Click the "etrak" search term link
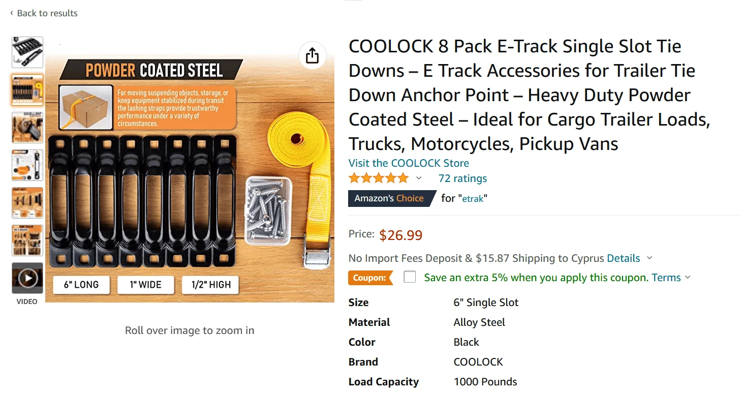 [473, 199]
